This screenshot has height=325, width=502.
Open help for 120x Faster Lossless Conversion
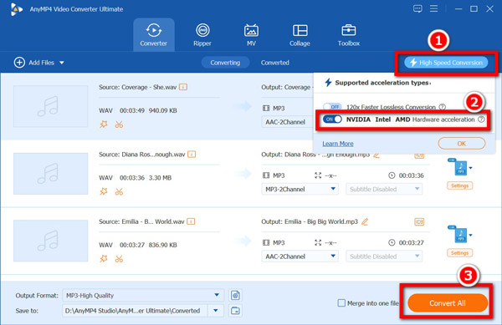[442, 107]
